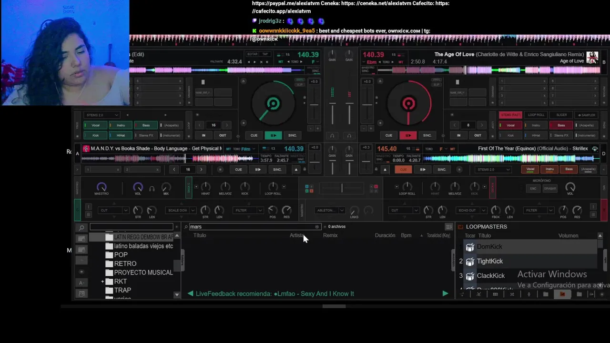Click the pitch slider on green deck
The image size is (610, 343).
click(x=314, y=105)
